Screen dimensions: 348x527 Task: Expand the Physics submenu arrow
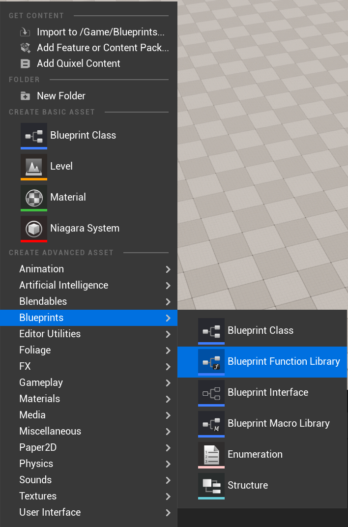168,464
